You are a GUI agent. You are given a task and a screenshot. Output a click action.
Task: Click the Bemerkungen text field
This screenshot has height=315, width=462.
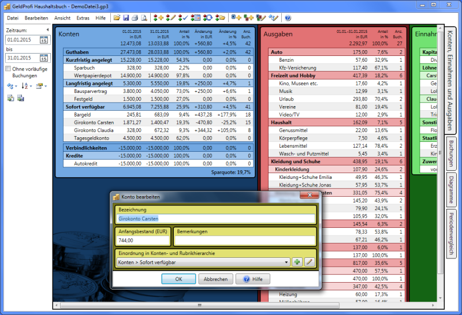pyautogui.click(x=244, y=240)
